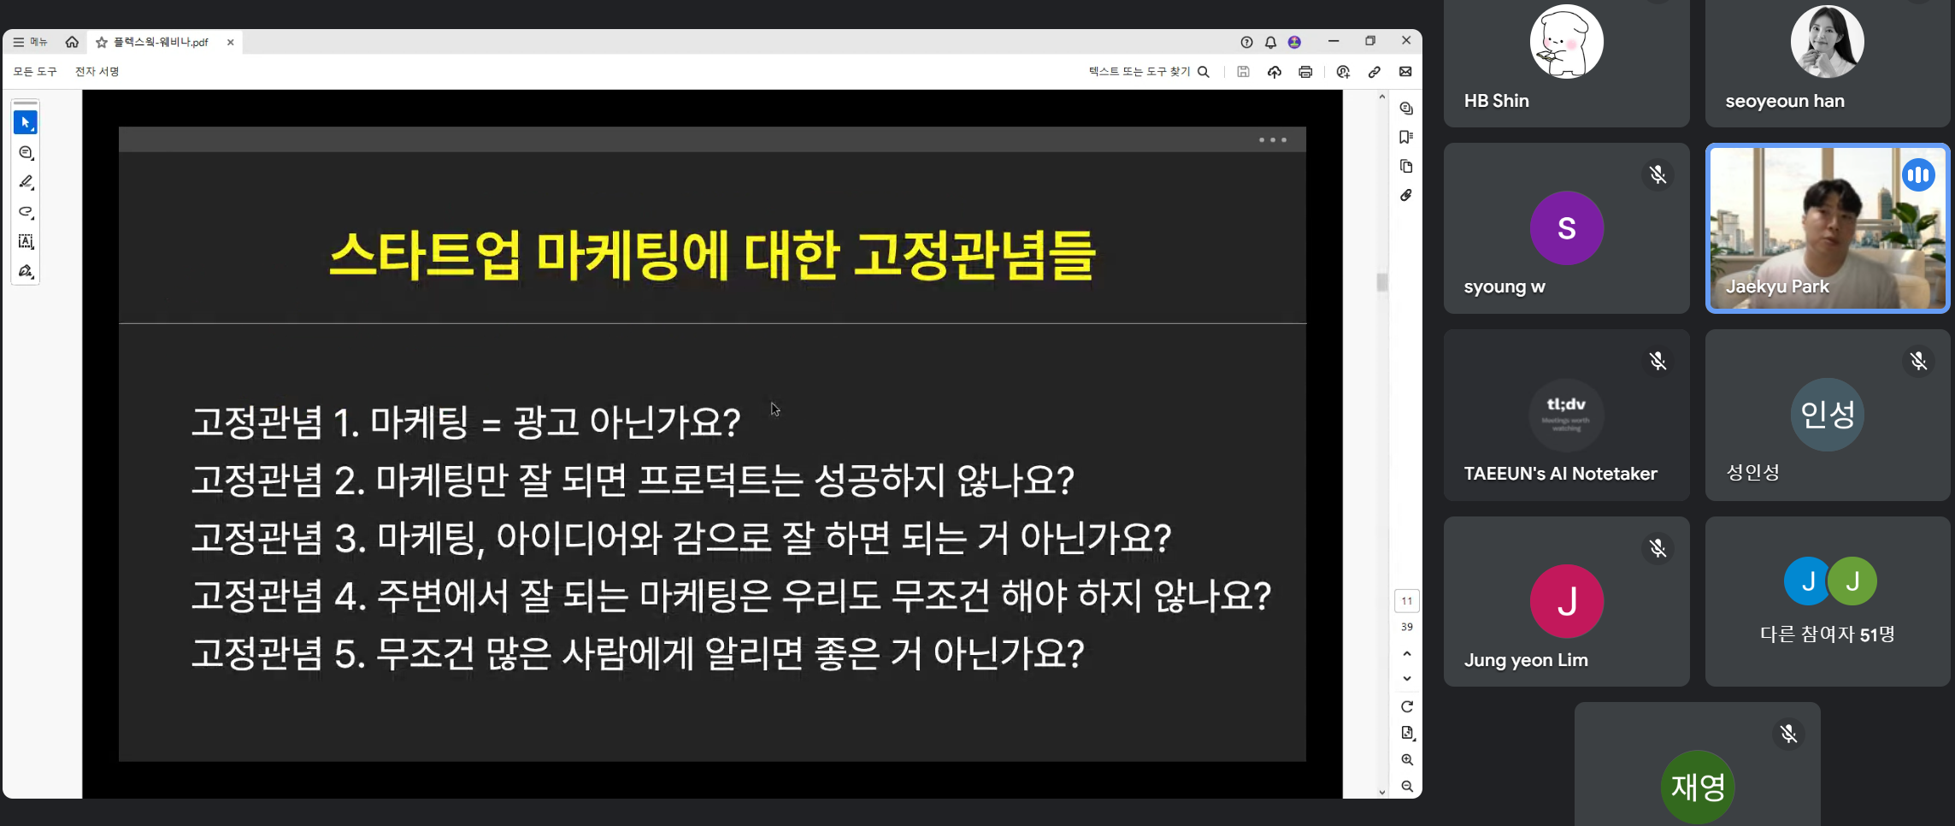Send the document by email
Viewport: 1955px width, 826px height.
[1405, 72]
